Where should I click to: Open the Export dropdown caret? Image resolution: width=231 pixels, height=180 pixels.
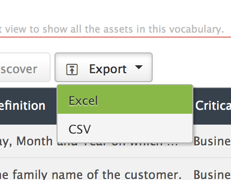click(139, 67)
